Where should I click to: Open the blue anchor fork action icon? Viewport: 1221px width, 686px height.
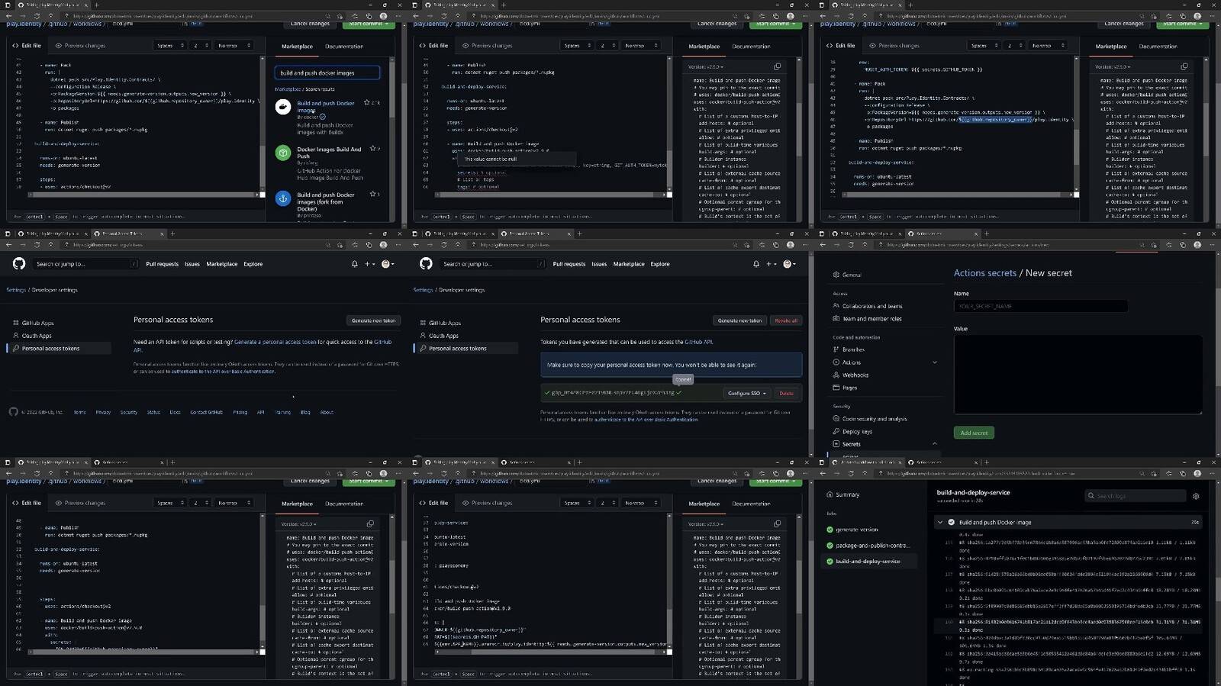point(282,198)
